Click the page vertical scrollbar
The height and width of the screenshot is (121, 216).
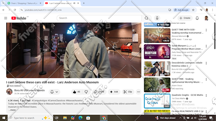[x=215, y=36]
